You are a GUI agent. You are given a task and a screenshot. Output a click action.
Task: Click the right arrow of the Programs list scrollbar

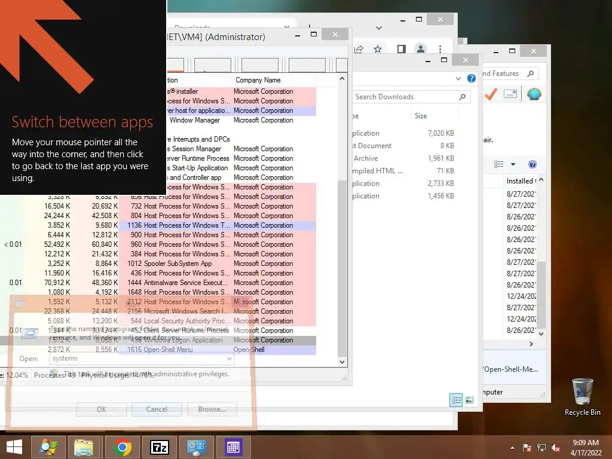(x=531, y=344)
